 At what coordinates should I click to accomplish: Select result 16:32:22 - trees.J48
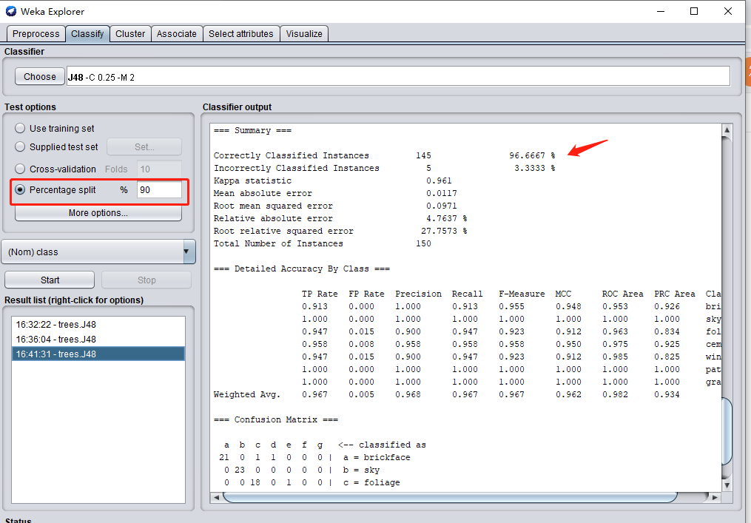(98, 324)
